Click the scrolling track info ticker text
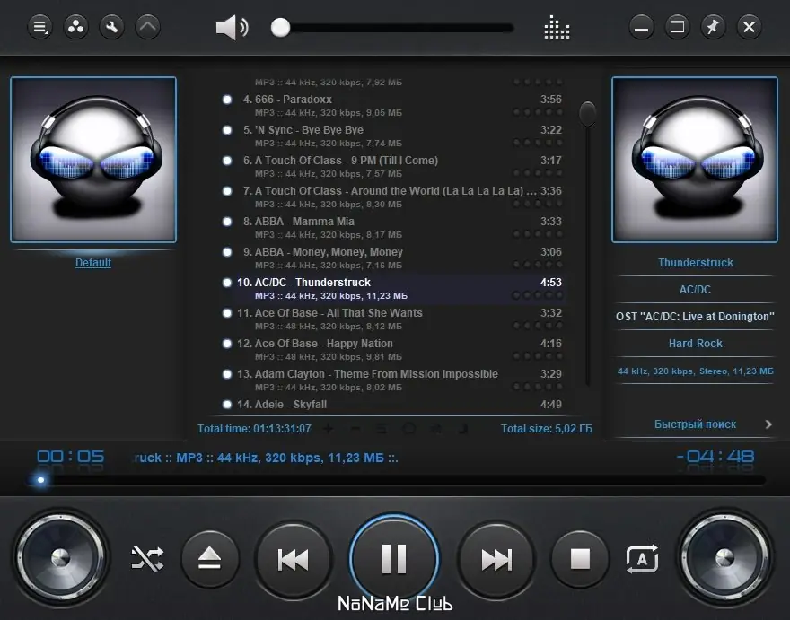The image size is (790, 620). click(x=266, y=458)
